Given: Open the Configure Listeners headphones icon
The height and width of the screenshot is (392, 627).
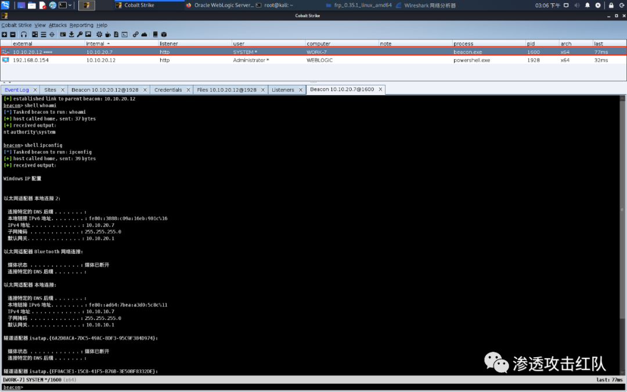Looking at the screenshot, I should point(24,34).
